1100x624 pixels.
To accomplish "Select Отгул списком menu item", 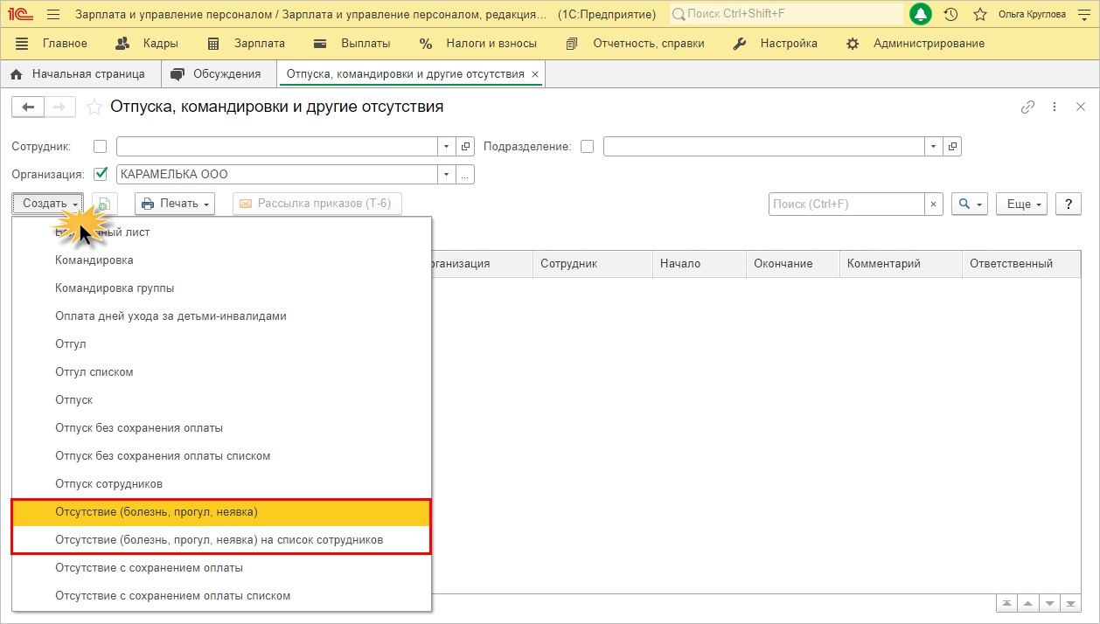I will (x=222, y=372).
